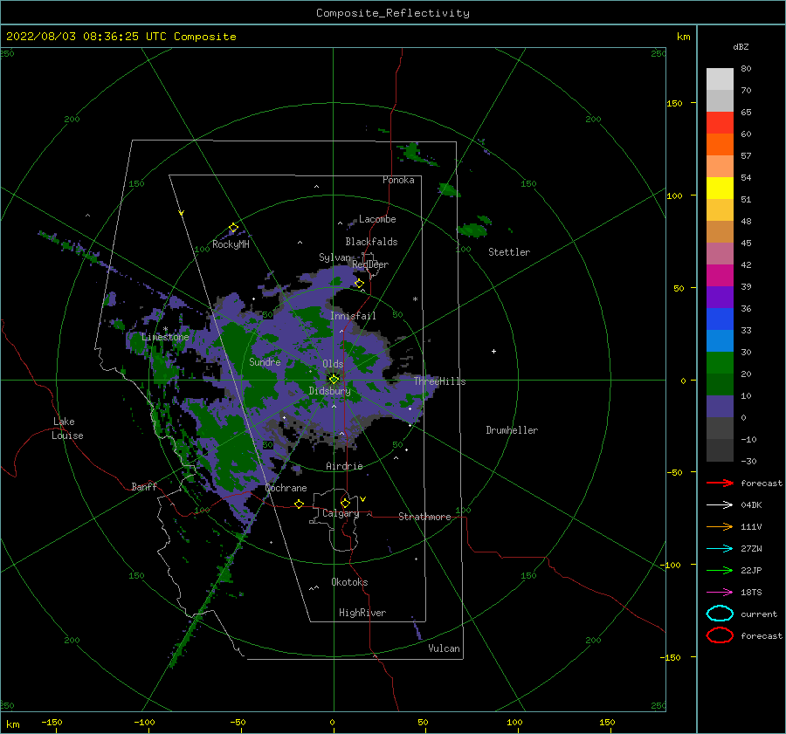Click the red forecast ellipse icon

(720, 635)
